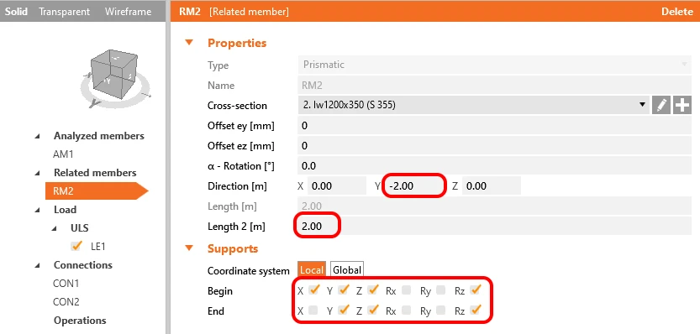Click the RM2 [Related member] title
The image size is (700, 334).
coord(234,12)
